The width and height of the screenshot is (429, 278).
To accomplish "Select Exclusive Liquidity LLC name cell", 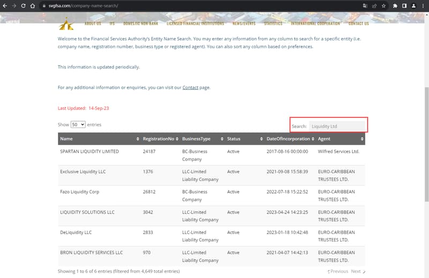I will tap(83, 171).
